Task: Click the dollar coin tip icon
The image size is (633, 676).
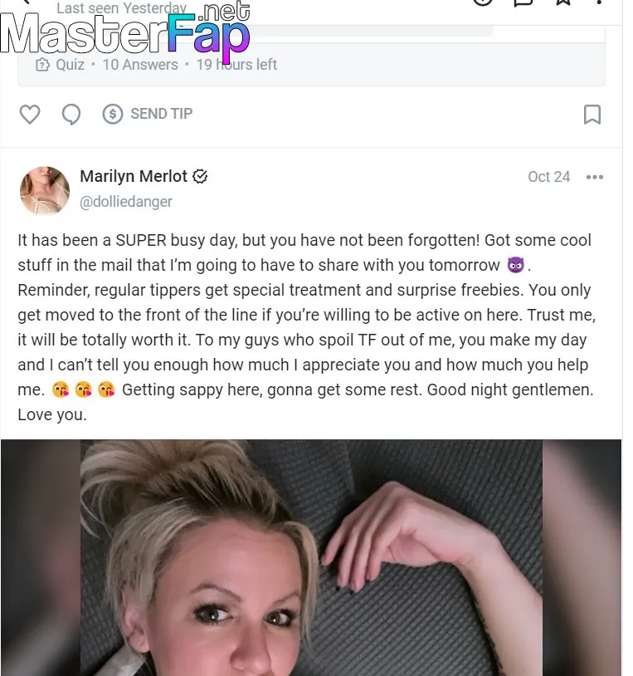Action: (x=113, y=115)
